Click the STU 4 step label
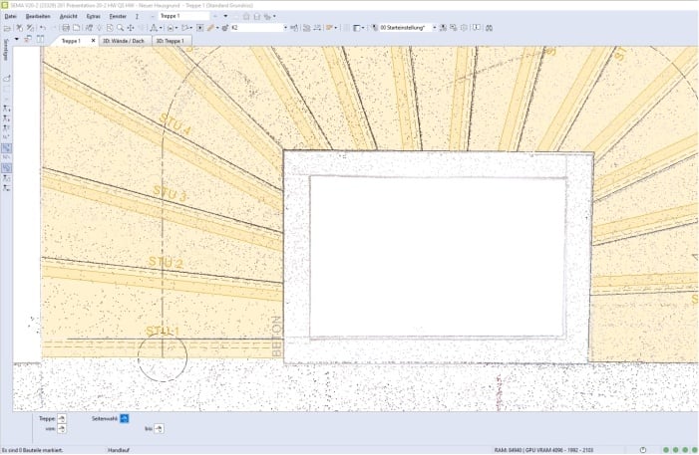The width and height of the screenshot is (699, 455). [175, 124]
